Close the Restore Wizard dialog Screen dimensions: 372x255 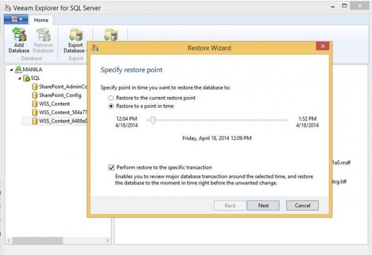coord(323,46)
